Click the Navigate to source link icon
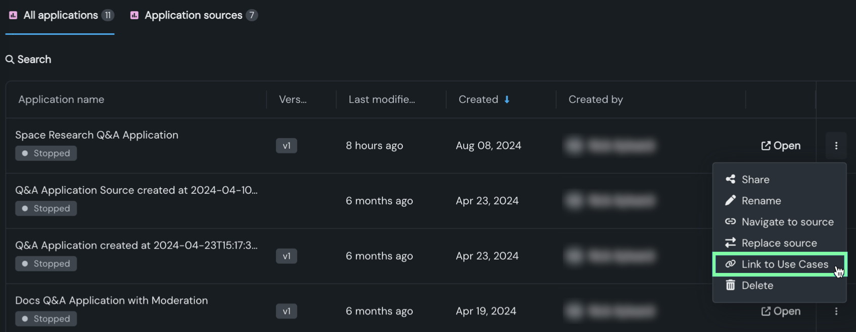Image resolution: width=856 pixels, height=332 pixels. [x=730, y=222]
